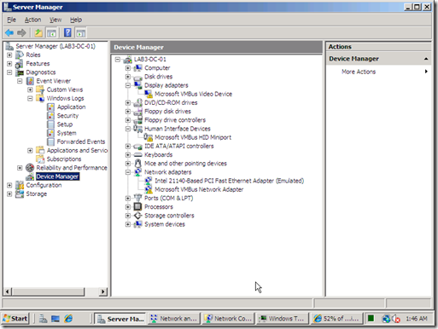438x329 pixels.
Task: Click the Server Ma... taskbar button
Action: (120, 319)
